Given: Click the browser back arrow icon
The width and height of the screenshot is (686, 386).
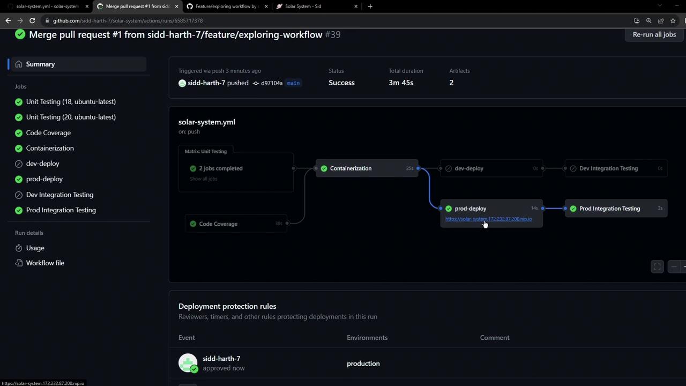Looking at the screenshot, I should pyautogui.click(x=8, y=20).
